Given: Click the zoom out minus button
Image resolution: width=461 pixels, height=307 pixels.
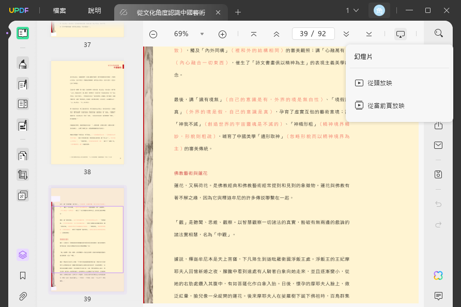Looking at the screenshot, I should [153, 35].
